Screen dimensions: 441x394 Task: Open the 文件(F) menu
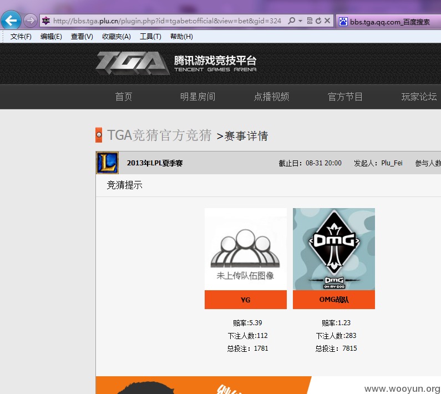point(21,37)
